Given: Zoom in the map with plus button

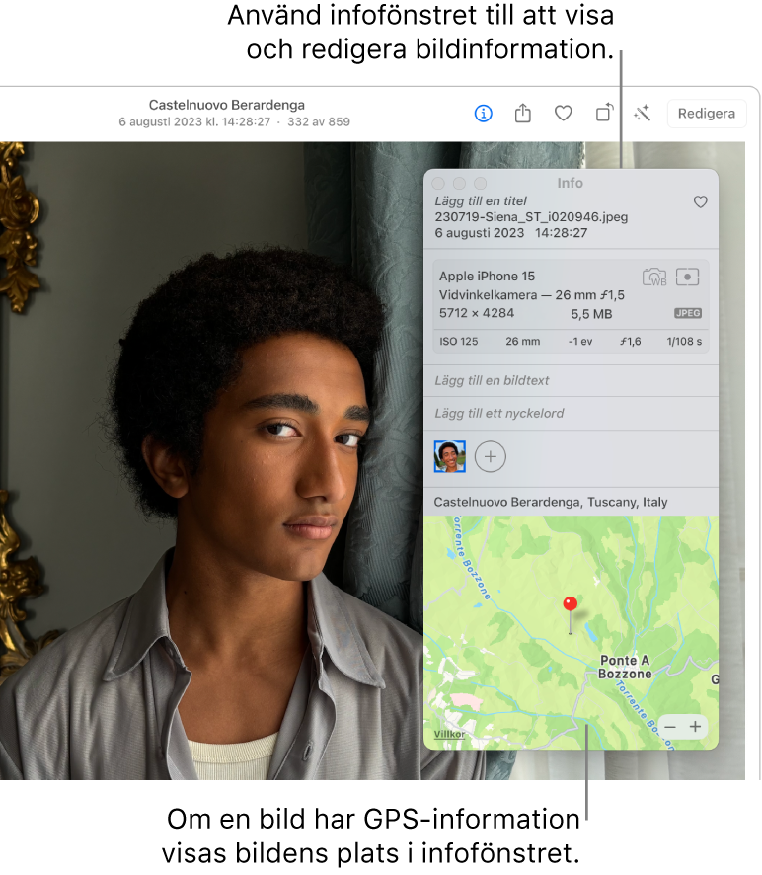Looking at the screenshot, I should click(x=695, y=727).
